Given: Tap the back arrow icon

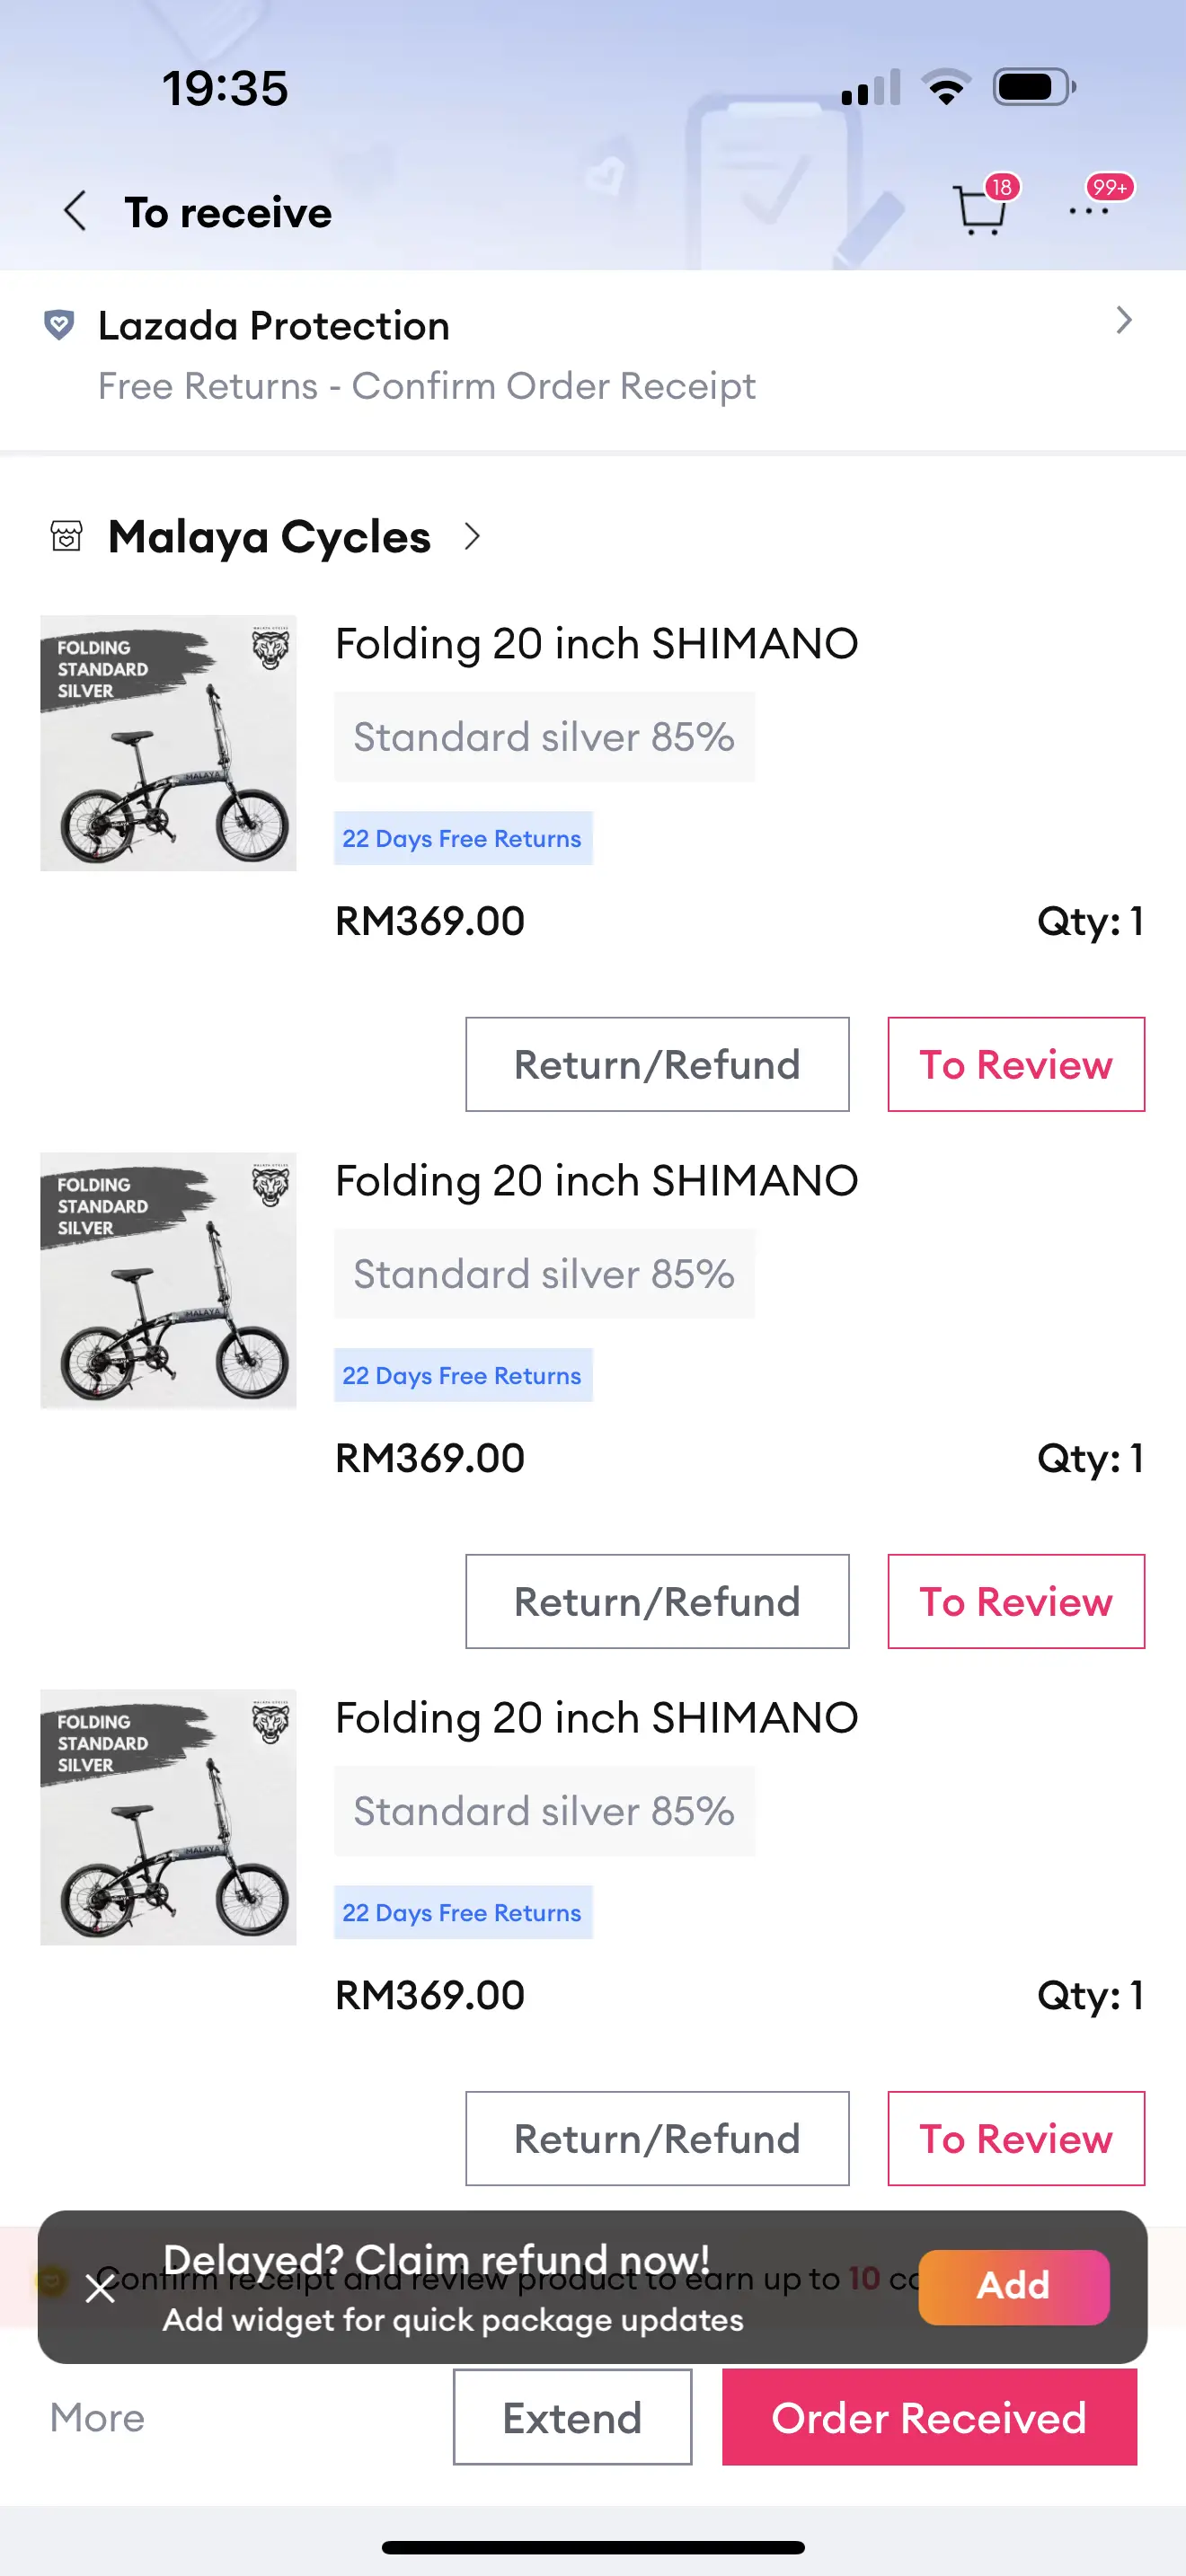Looking at the screenshot, I should point(75,212).
